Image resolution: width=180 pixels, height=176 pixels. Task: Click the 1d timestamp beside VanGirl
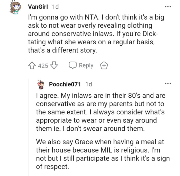click(55, 7)
